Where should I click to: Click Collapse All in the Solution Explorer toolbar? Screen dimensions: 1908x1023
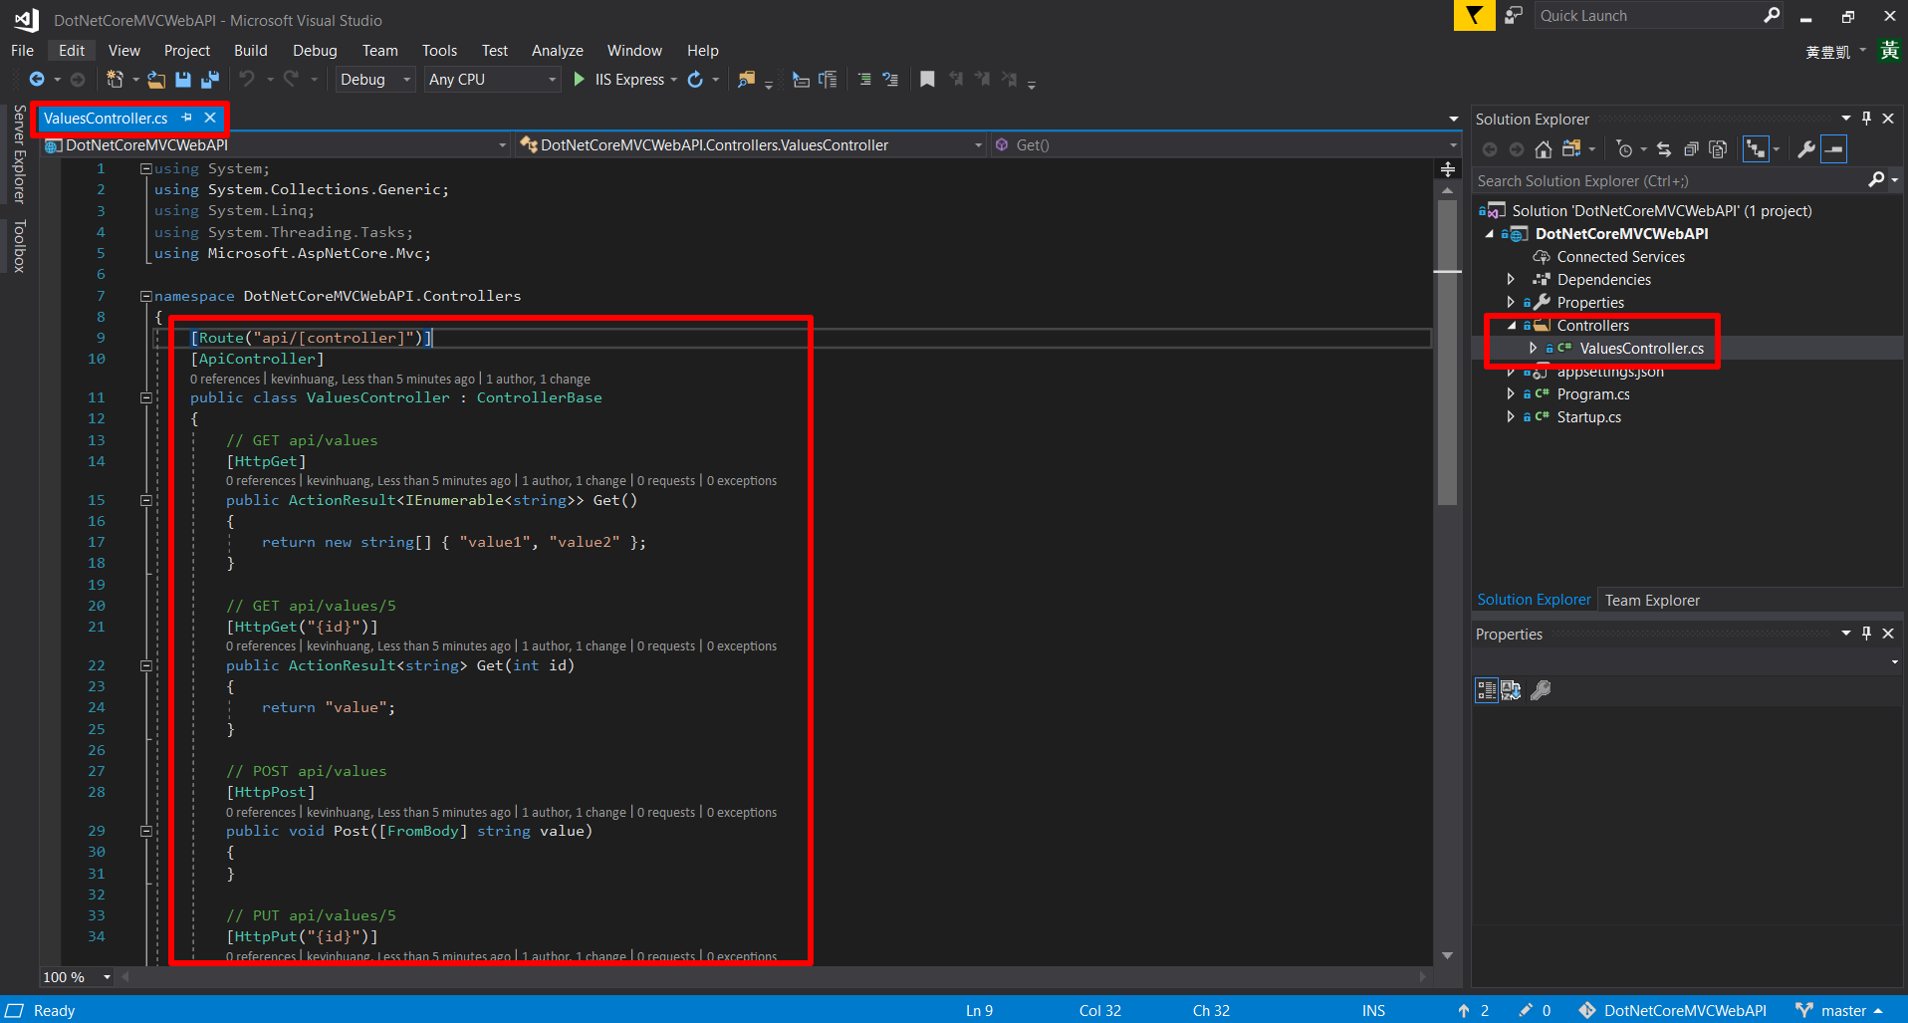click(1691, 149)
